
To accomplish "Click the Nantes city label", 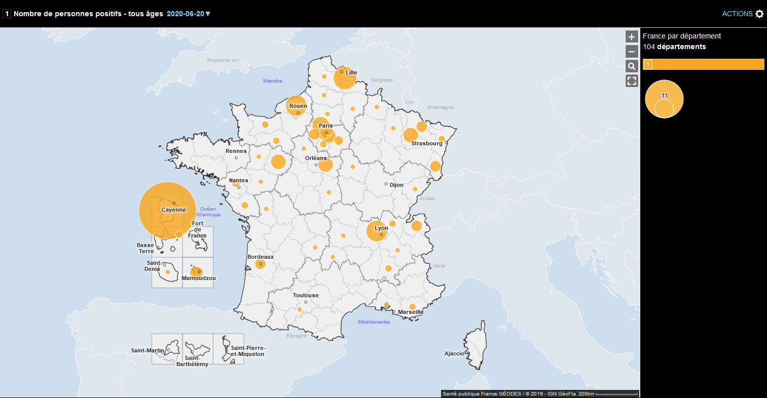I will click(x=239, y=180).
